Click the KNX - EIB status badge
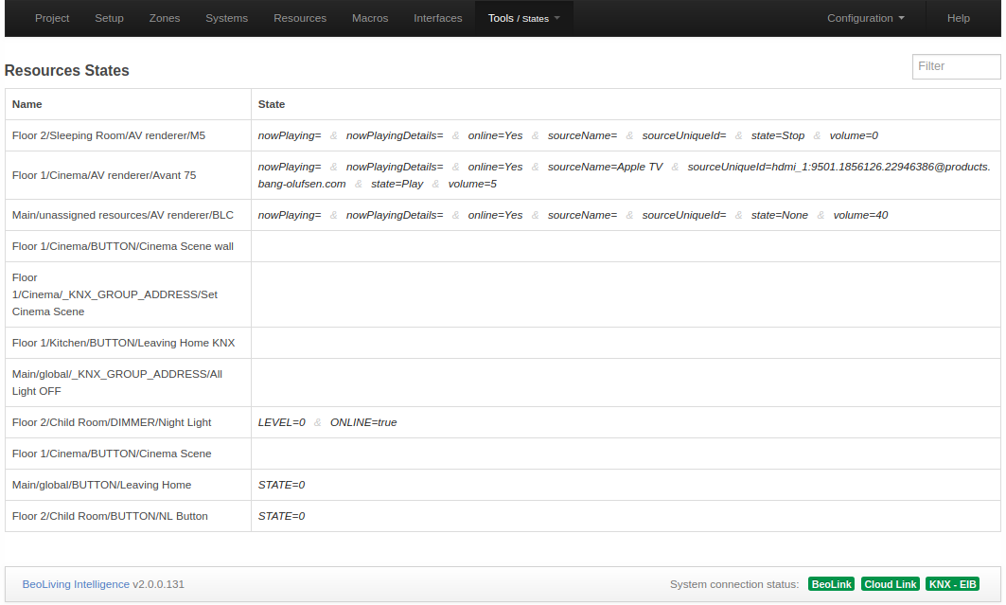 coord(952,584)
